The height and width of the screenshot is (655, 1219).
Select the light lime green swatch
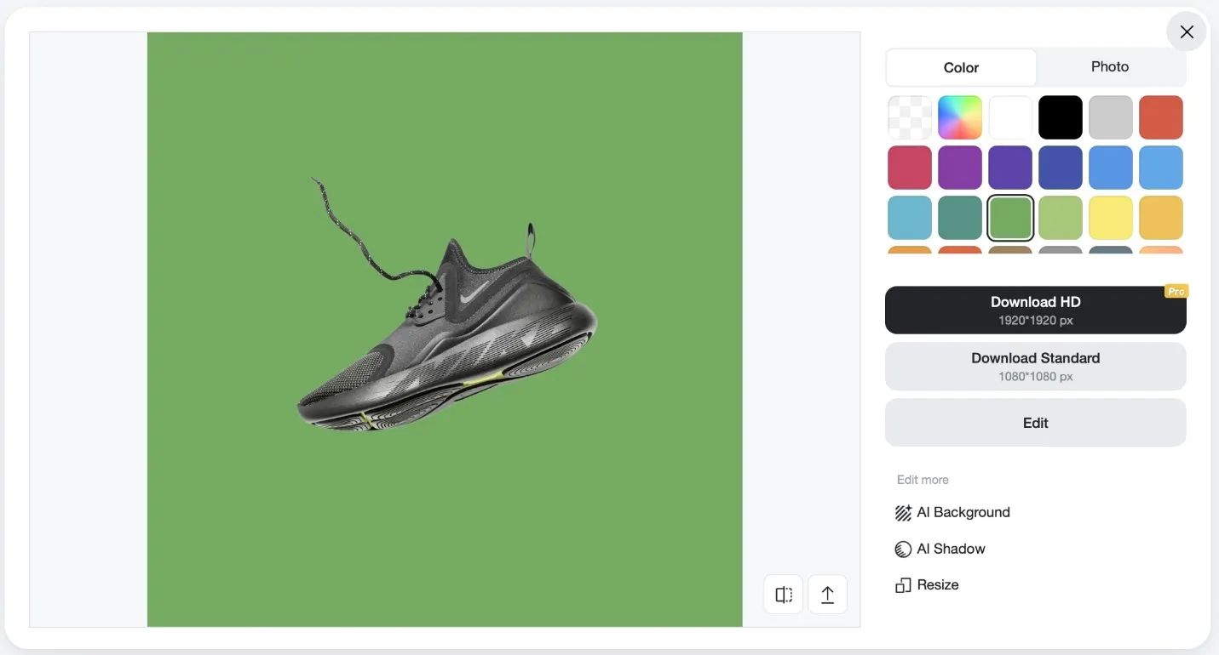coord(1061,218)
